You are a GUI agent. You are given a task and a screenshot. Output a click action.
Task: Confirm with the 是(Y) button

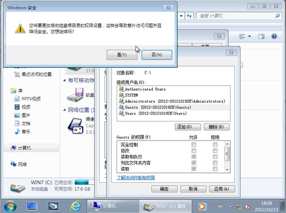click(122, 55)
